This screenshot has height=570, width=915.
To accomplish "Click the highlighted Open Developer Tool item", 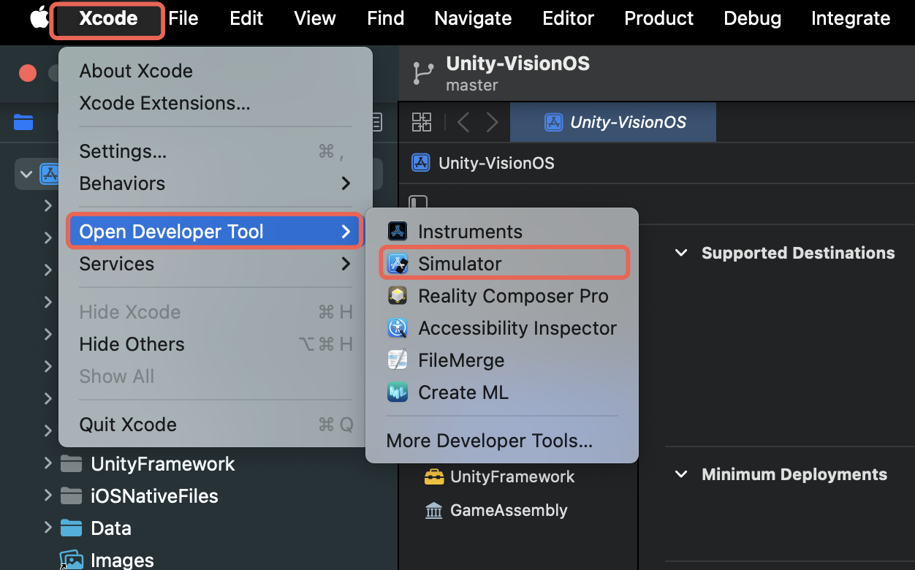I will pyautogui.click(x=216, y=232).
